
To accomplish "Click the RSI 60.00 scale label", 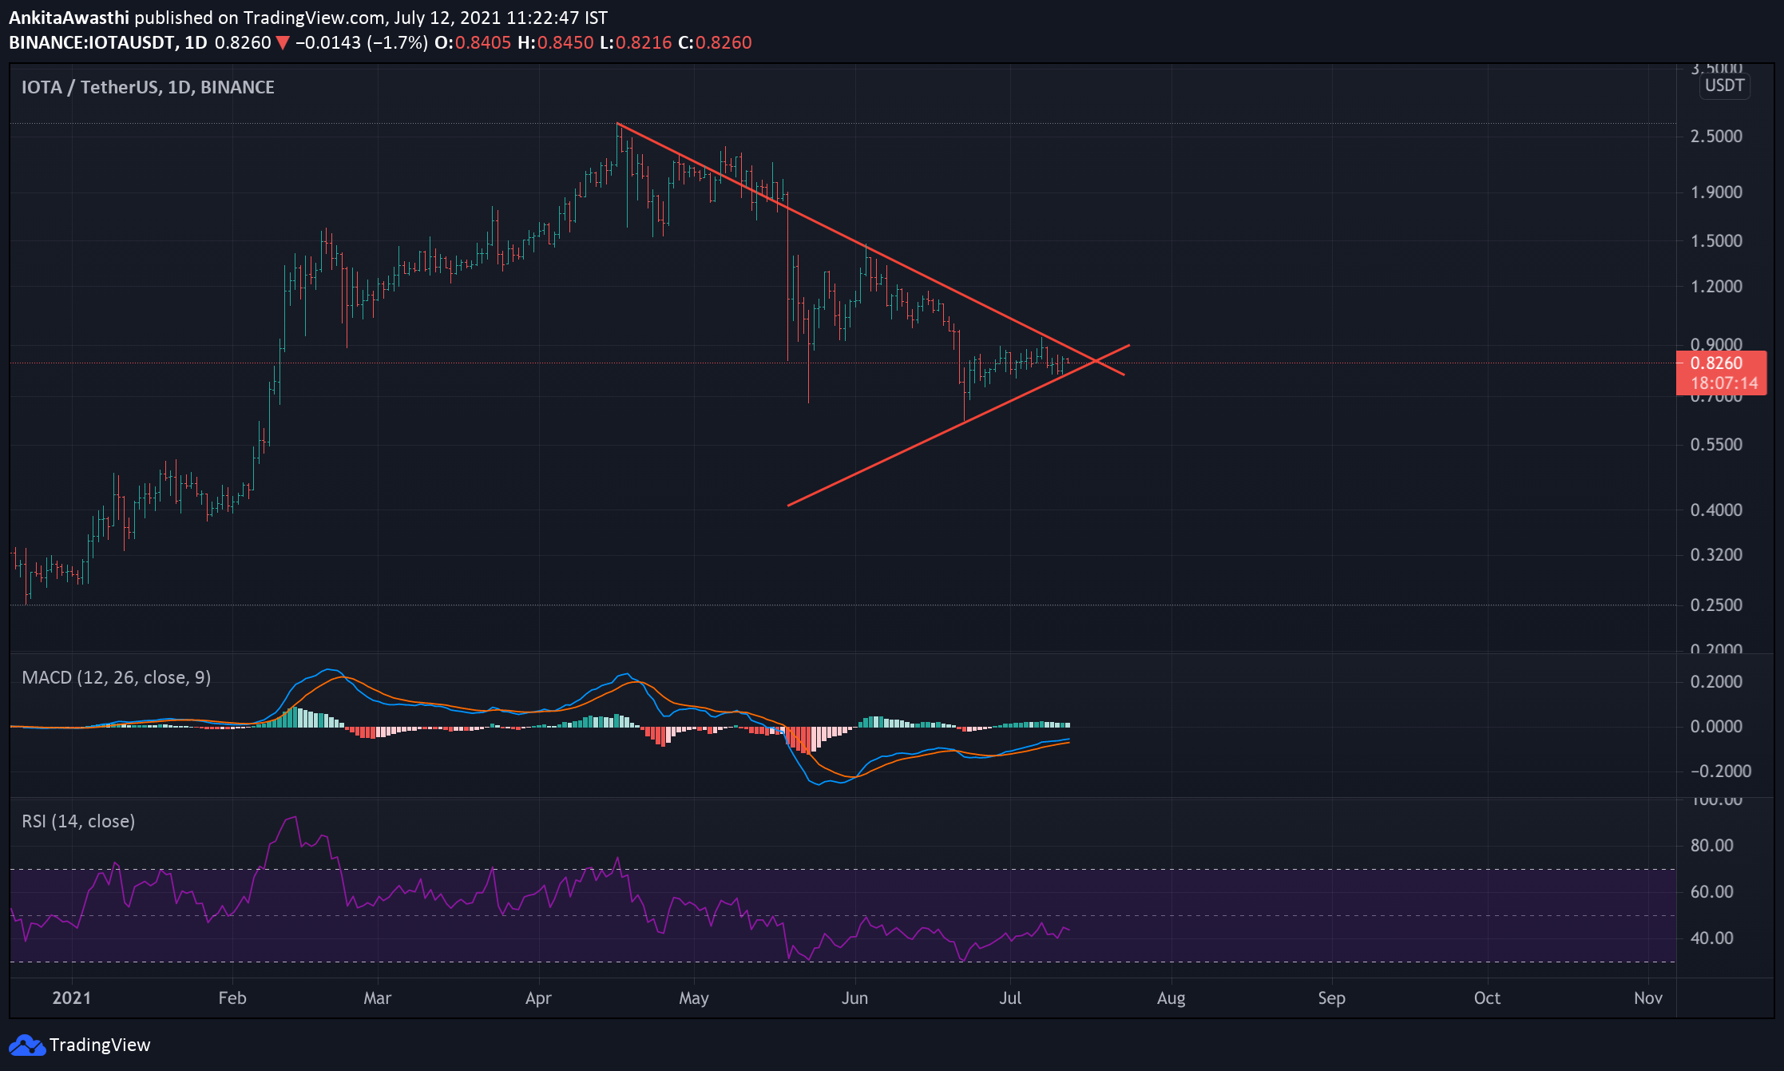I will (x=1712, y=891).
